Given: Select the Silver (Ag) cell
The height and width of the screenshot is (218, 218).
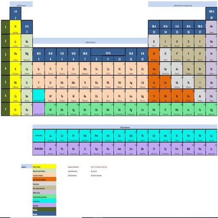Looking at the screenshot, I should pos(131,82).
